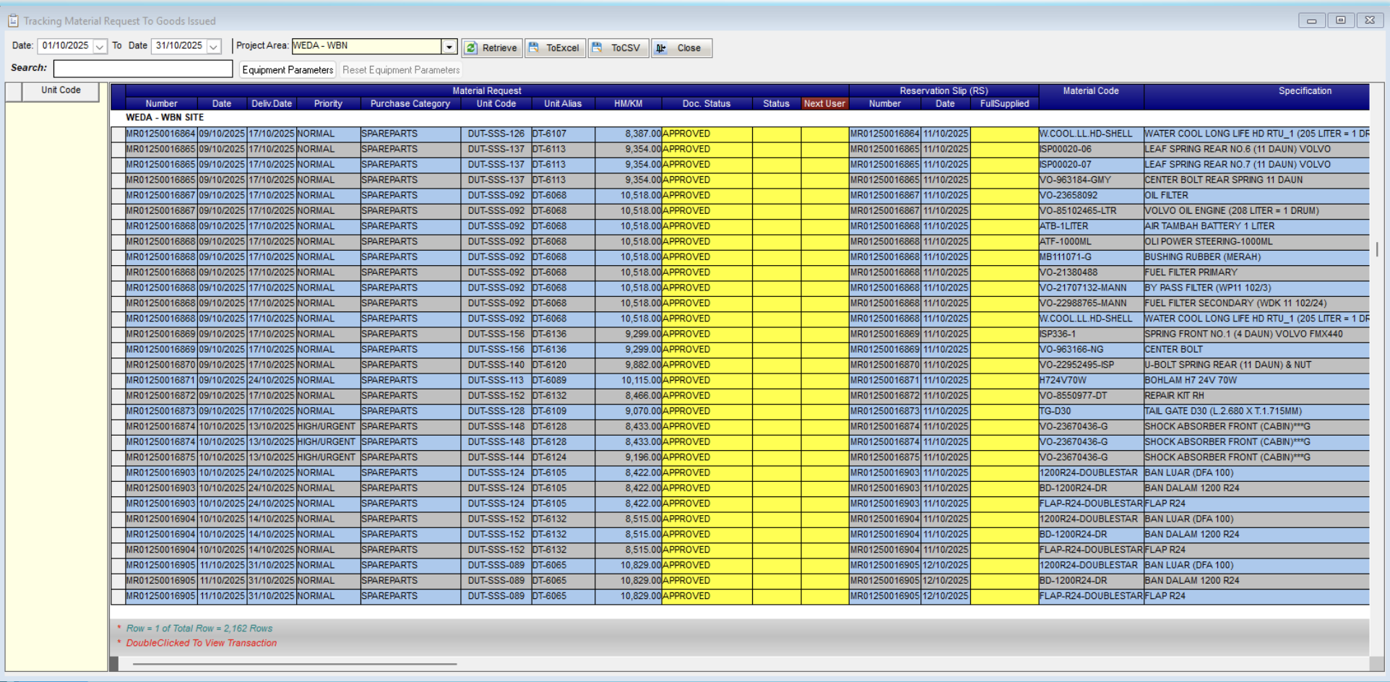Click the red Next User column header
Image resolution: width=1390 pixels, height=682 pixels.
tap(824, 104)
